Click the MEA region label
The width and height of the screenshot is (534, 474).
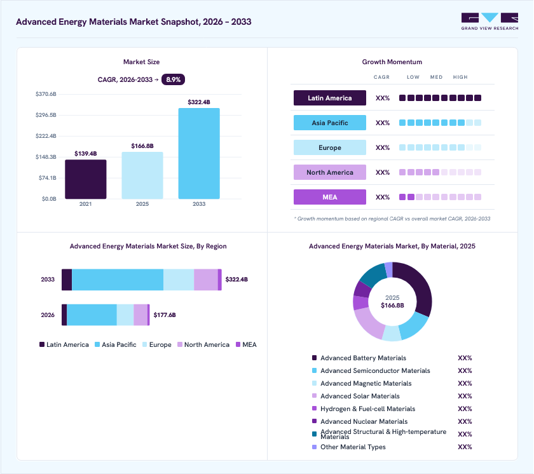(x=330, y=197)
